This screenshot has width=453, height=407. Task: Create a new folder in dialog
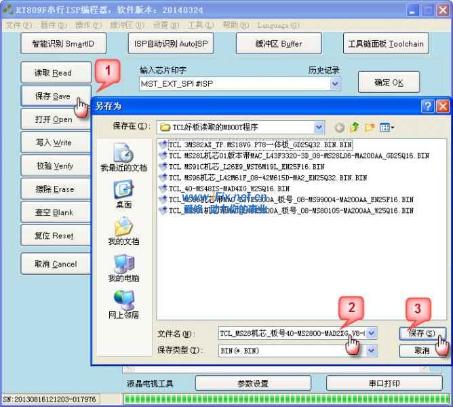pos(370,127)
